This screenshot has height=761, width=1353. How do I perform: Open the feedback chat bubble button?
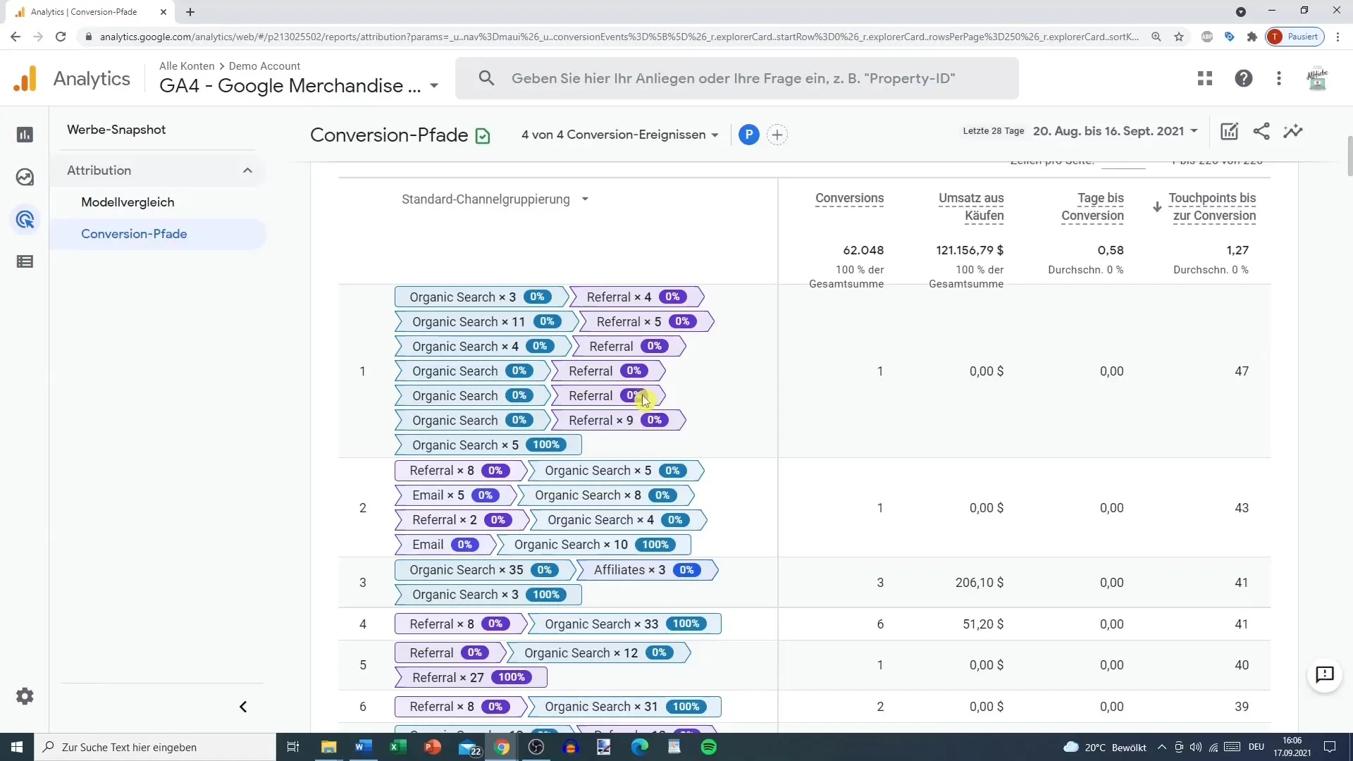click(x=1325, y=675)
